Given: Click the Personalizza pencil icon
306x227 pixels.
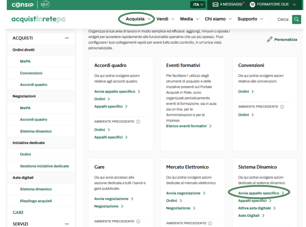Looking at the screenshot, I should point(269,40).
